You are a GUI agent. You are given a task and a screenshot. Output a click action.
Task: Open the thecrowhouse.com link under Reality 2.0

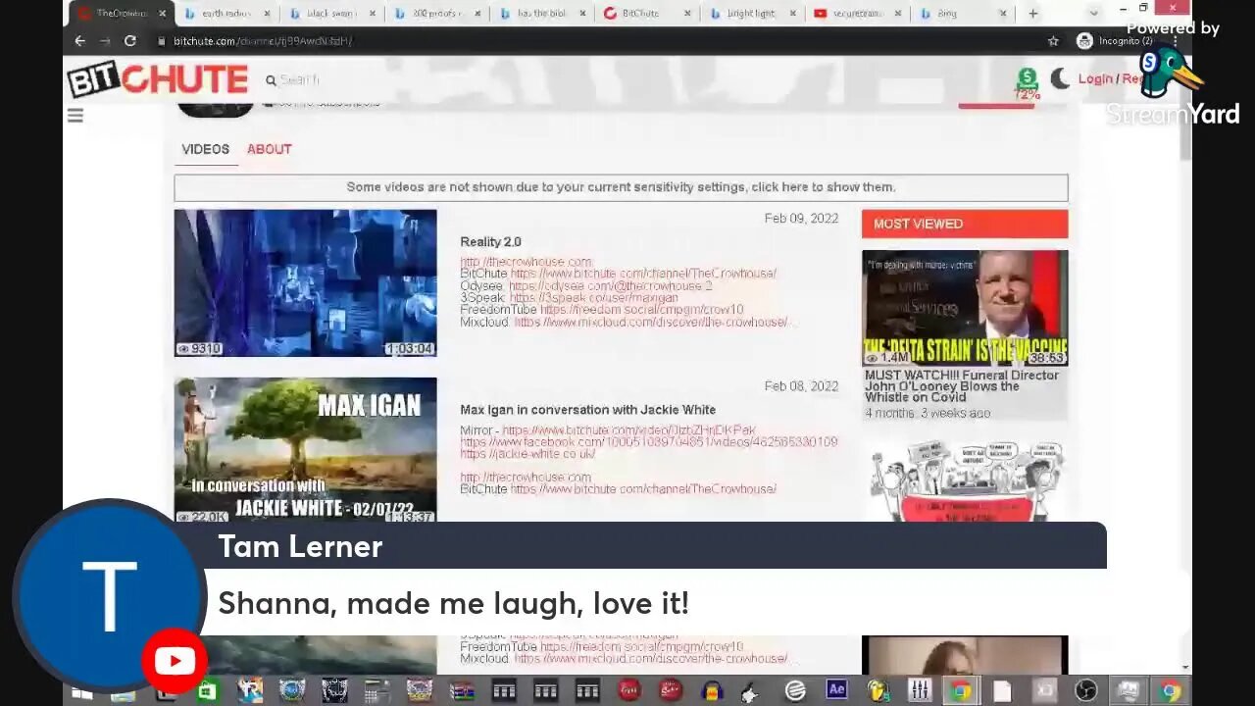[x=526, y=262]
